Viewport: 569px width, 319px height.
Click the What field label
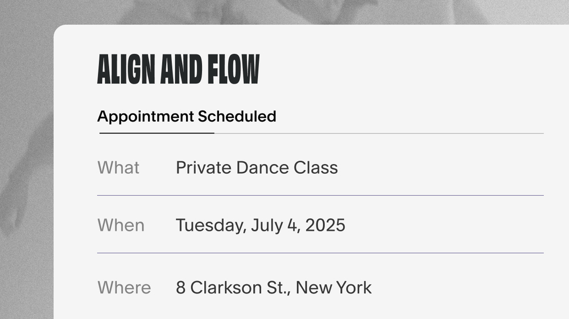pos(118,167)
